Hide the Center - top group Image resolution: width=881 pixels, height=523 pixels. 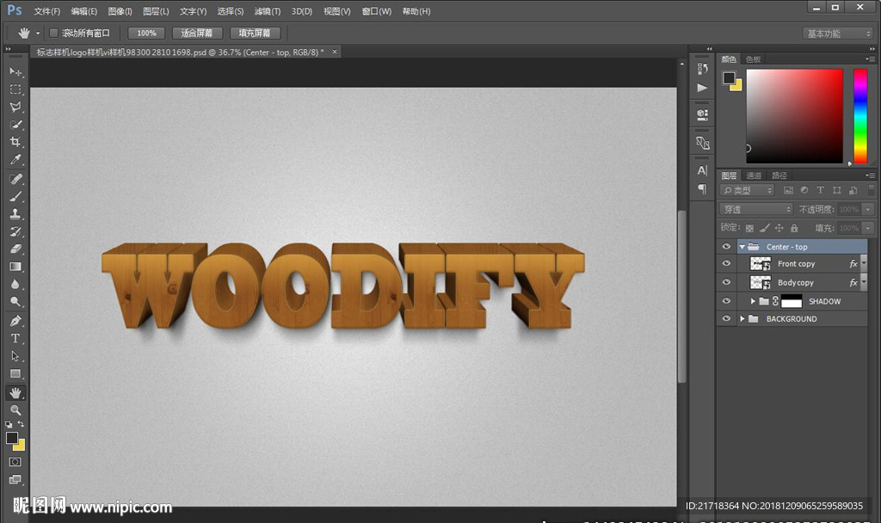[x=726, y=247]
